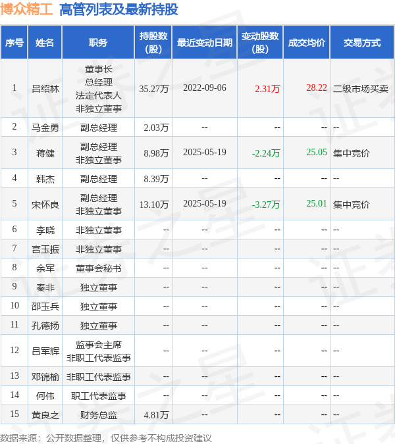Click 董事长 in 吕绍林's positions
Viewport: 395px width, 444px height.
pyautogui.click(x=99, y=69)
